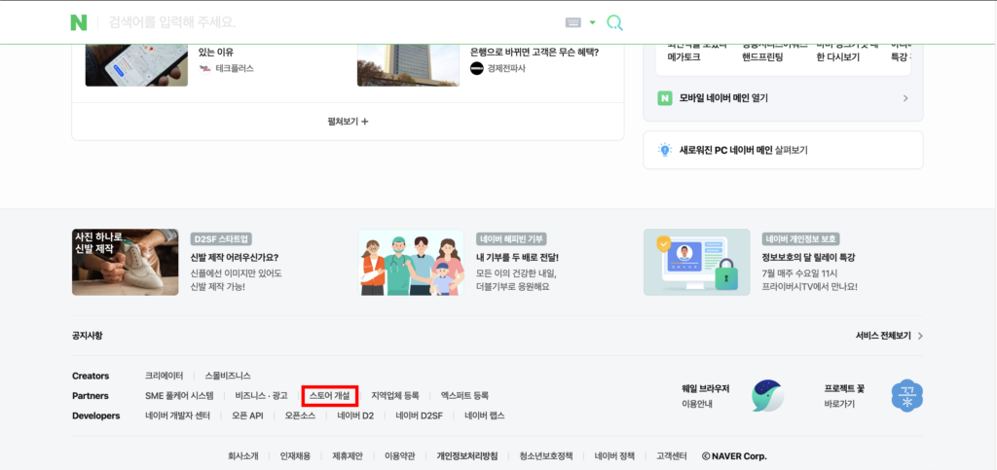Click arrow on 모바일 네이버 메인 열기
This screenshot has width=997, height=470.
click(905, 98)
